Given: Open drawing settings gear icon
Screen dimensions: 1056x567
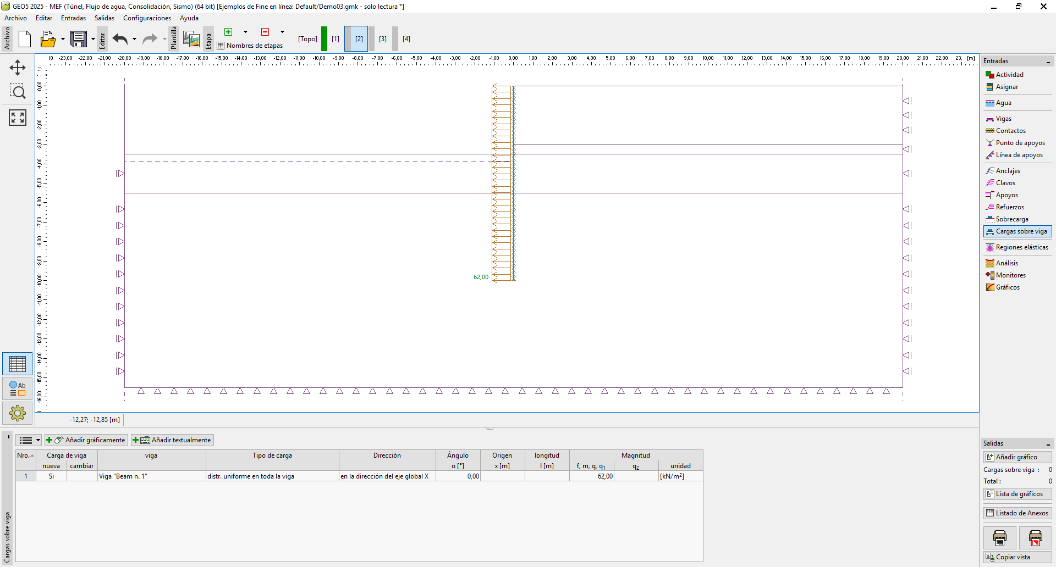Looking at the screenshot, I should pyautogui.click(x=18, y=413).
